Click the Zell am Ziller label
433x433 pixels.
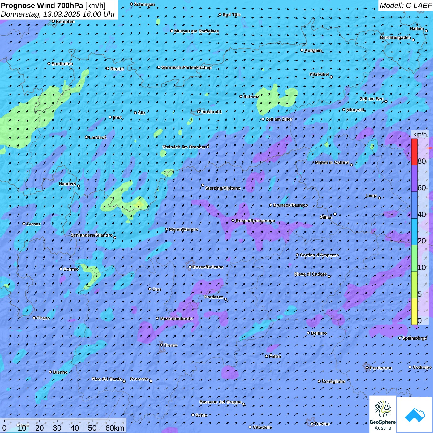(279, 119)
